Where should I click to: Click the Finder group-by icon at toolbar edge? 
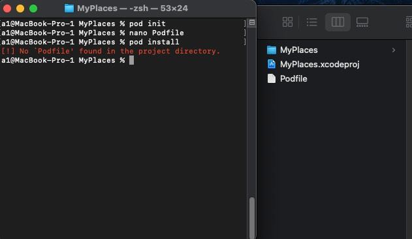click(409, 22)
